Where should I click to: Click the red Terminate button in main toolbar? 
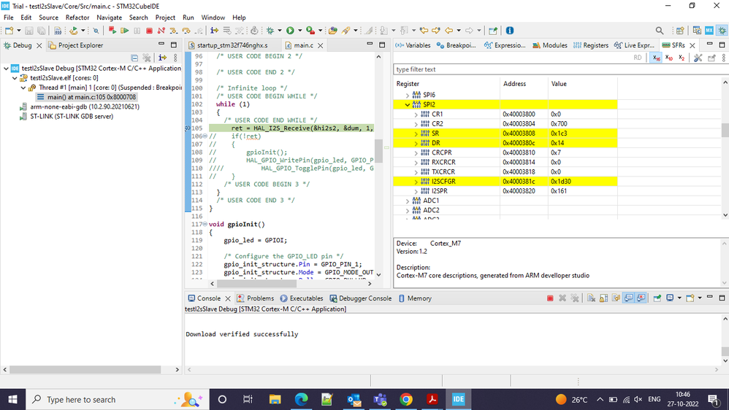pyautogui.click(x=149, y=31)
